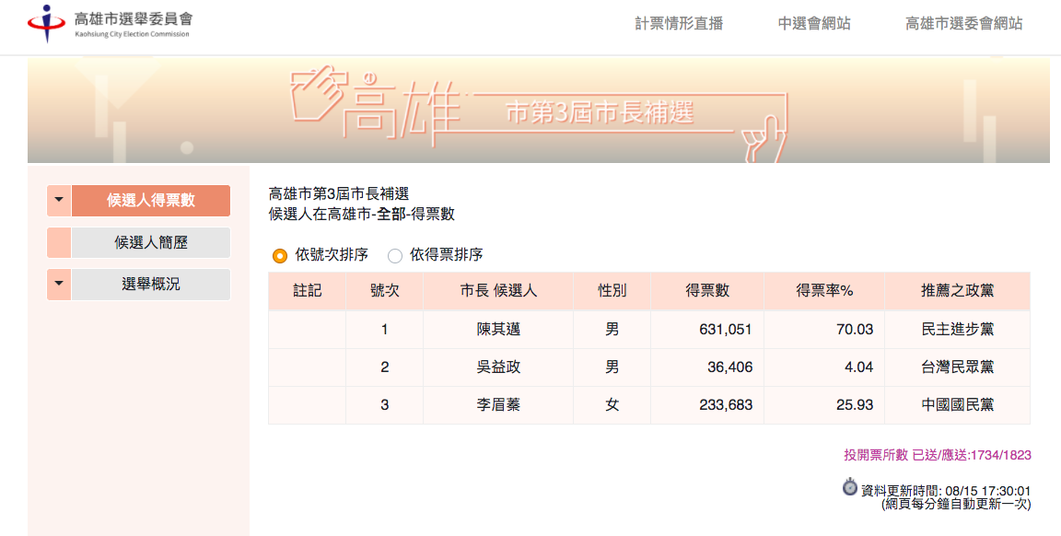Click the Kaohsiung City Election Commission logo
Screen dimensions: 1061x536
[x=111, y=27]
